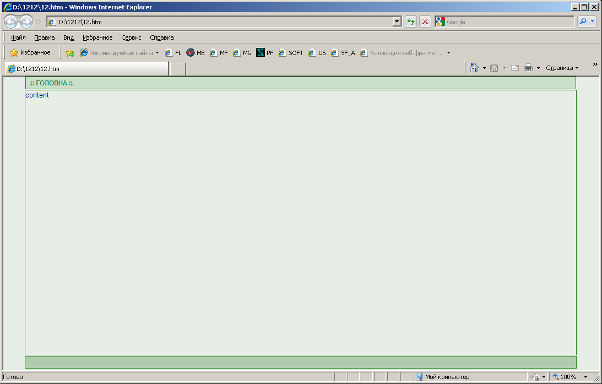Open the Файл menu

(x=18, y=37)
